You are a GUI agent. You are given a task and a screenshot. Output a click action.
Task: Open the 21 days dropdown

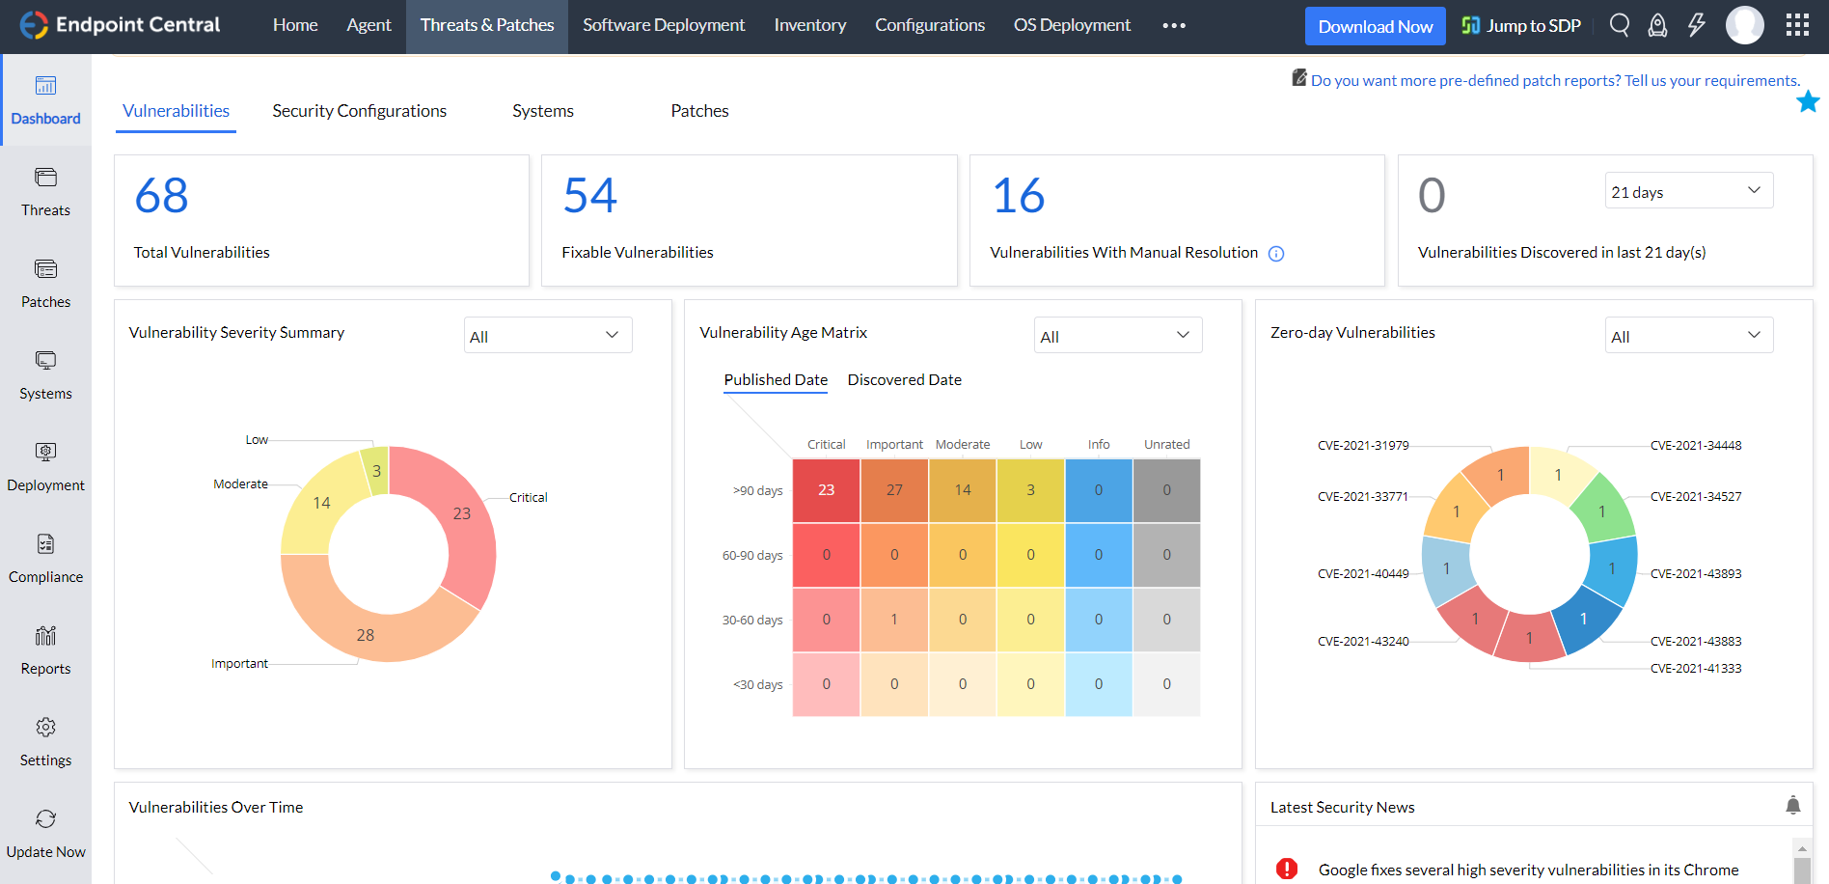1688,190
